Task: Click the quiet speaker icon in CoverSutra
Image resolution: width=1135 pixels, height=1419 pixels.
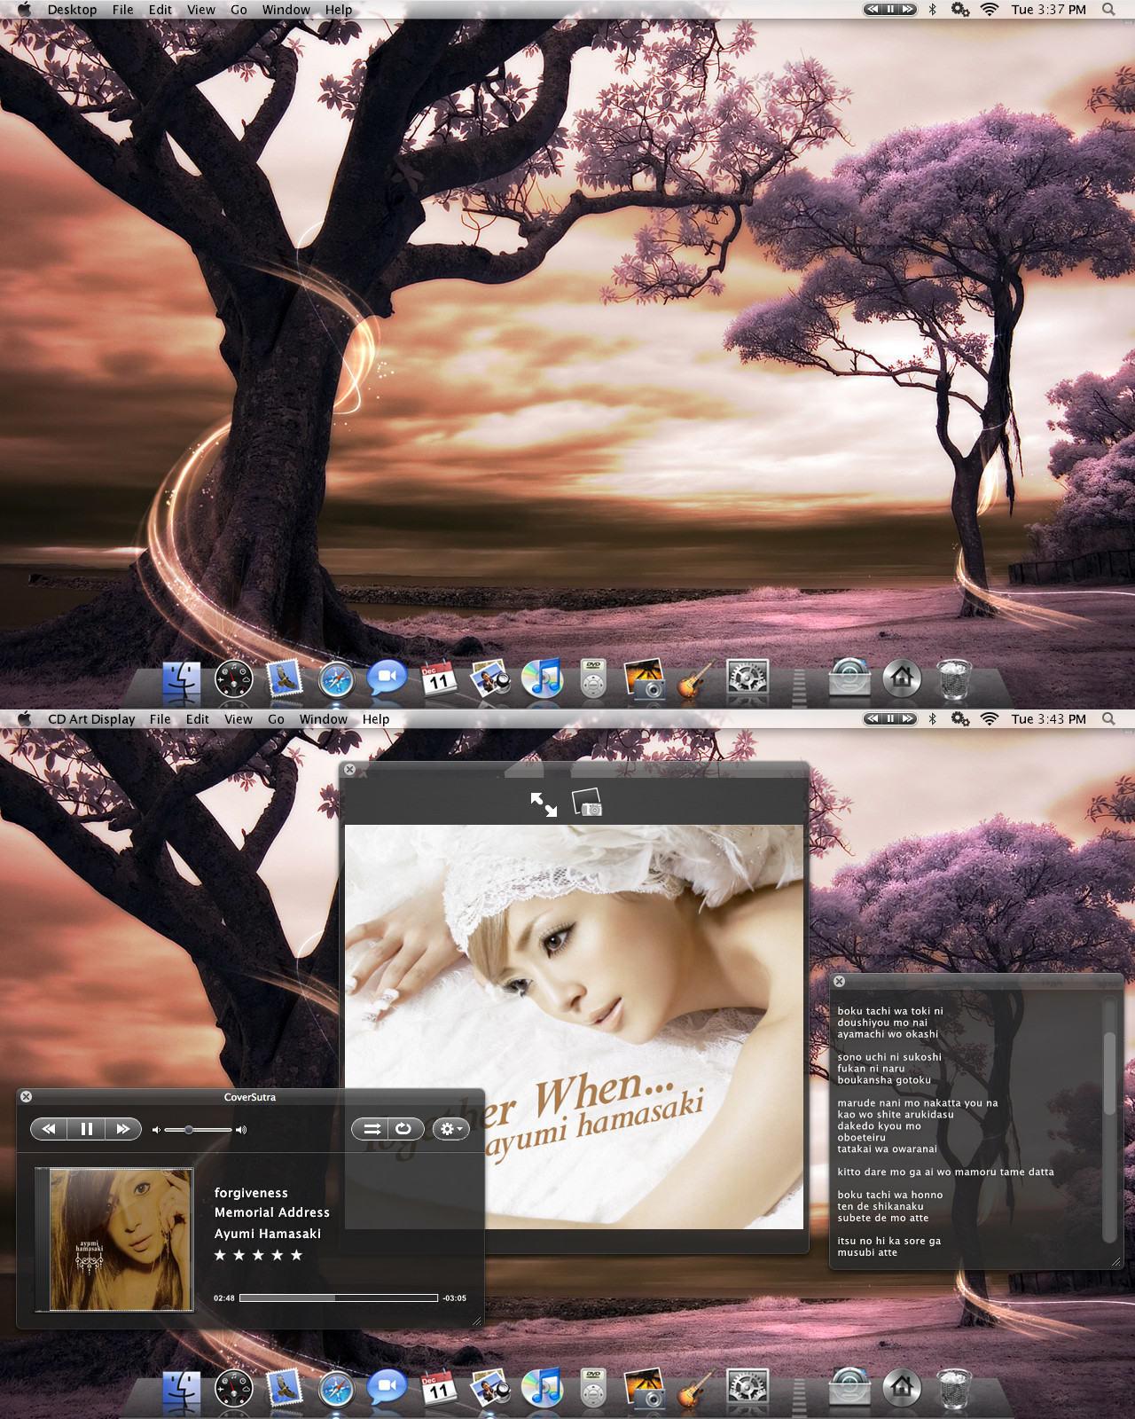Action: click(x=156, y=1129)
